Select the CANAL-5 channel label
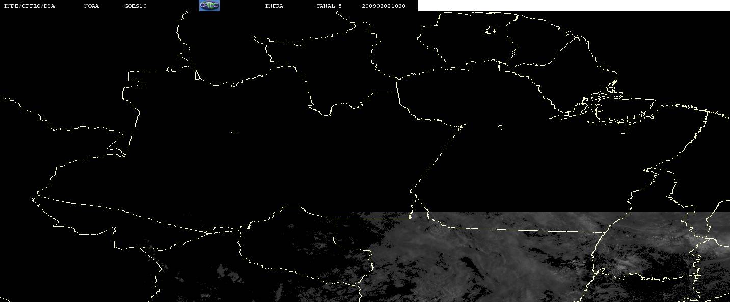 [329, 6]
